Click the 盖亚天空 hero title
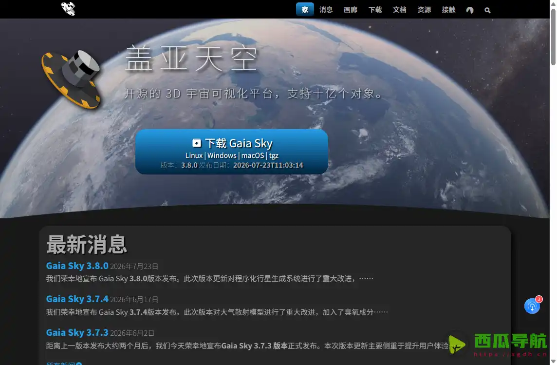This screenshot has height=365, width=557. coord(191,58)
